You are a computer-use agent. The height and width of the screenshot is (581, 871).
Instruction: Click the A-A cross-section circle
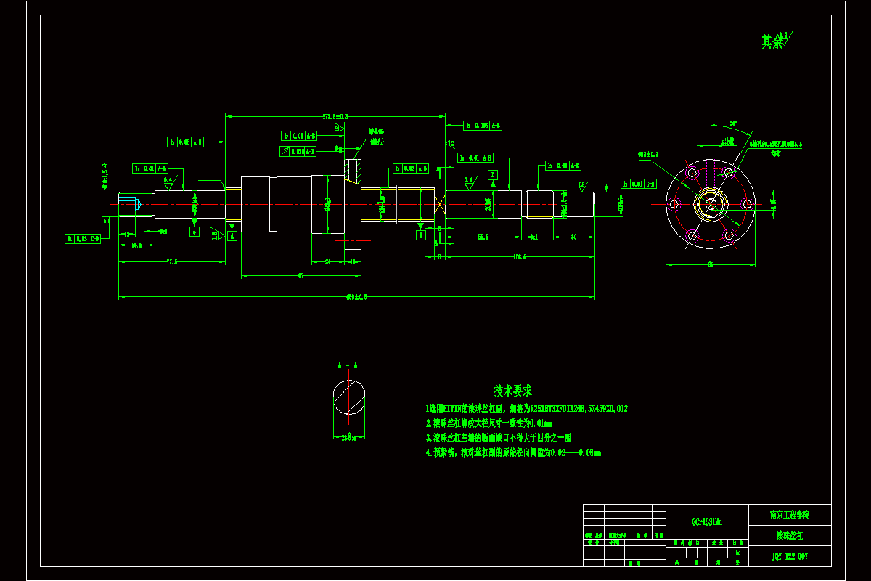click(351, 397)
